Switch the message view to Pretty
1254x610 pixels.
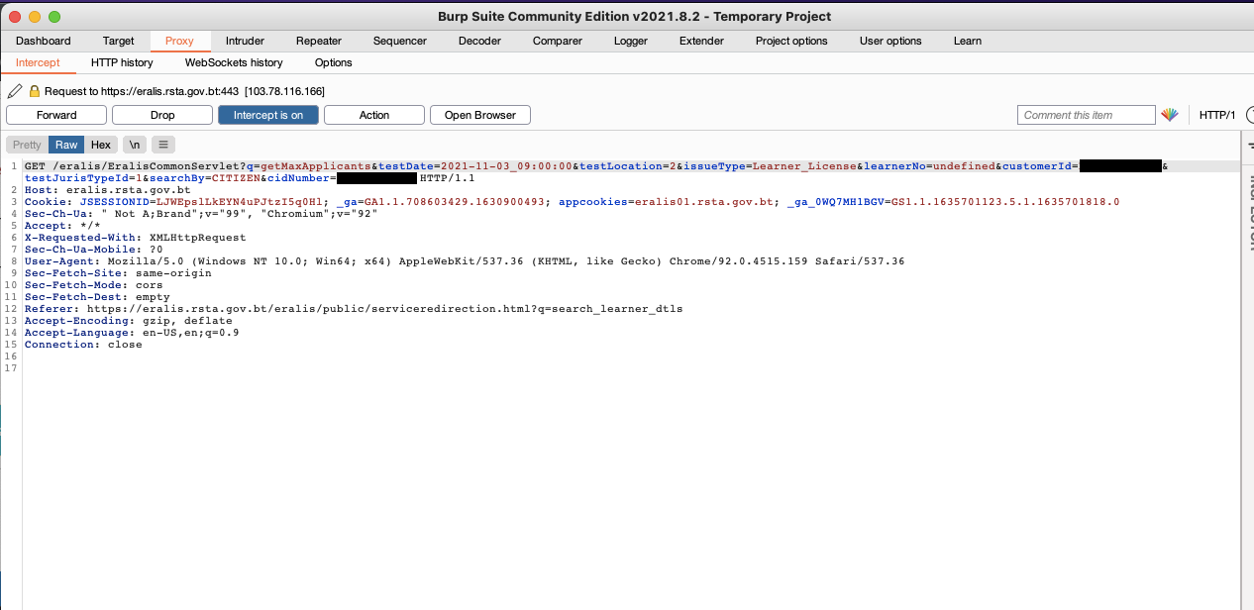click(28, 145)
